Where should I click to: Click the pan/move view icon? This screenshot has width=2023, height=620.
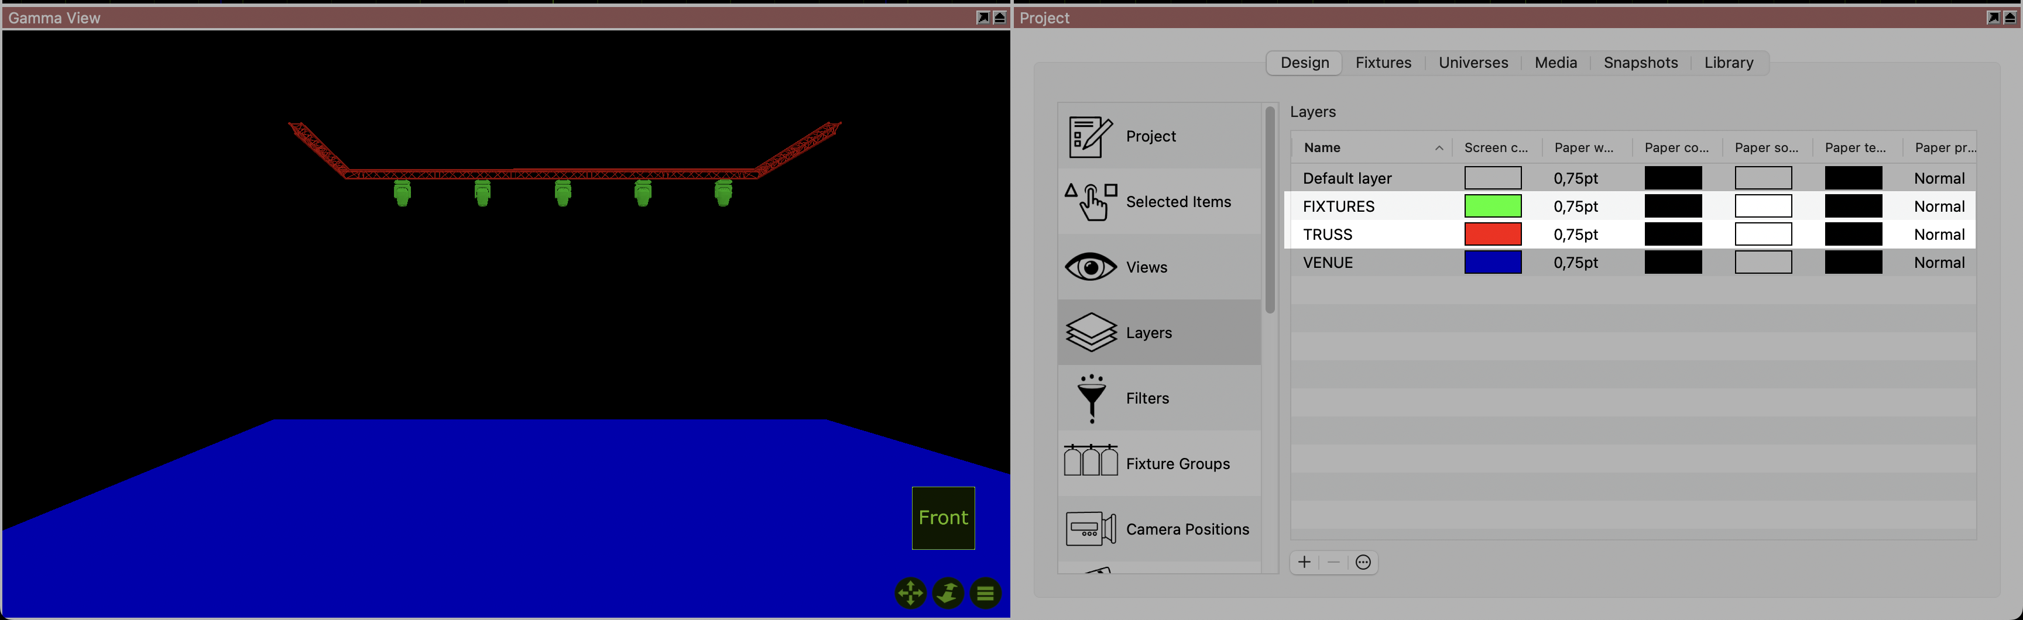pos(910,593)
